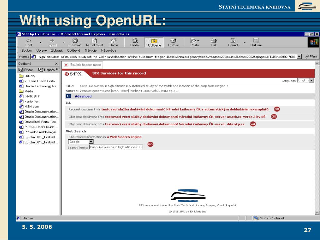This screenshot has width=320, height=240.
Task: Click the Vpřed forward arrow icon
Action: [52, 41]
